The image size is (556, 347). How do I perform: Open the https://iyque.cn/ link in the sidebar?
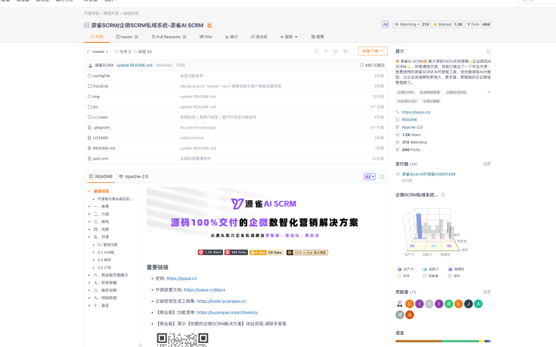point(416,112)
